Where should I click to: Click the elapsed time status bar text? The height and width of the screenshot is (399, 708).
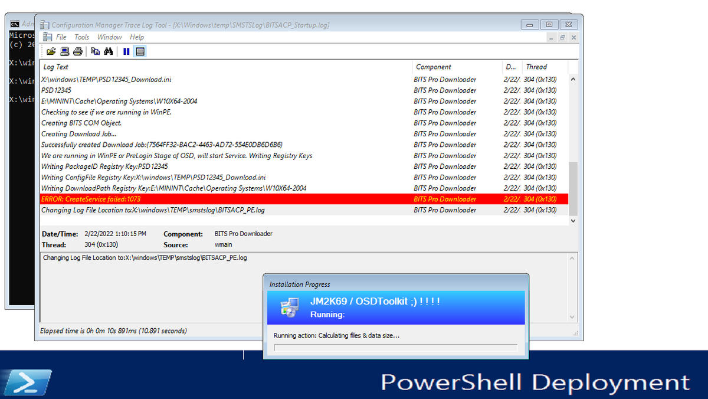point(113,331)
